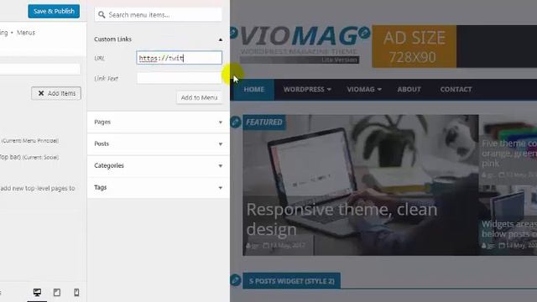Switch to desktop preview icon
The width and height of the screenshot is (537, 302).
(37, 293)
